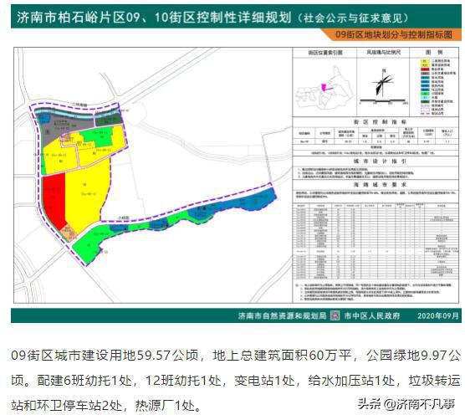Select the red swatch in legend
This screenshot has width=465, height=420.
coord(425,69)
